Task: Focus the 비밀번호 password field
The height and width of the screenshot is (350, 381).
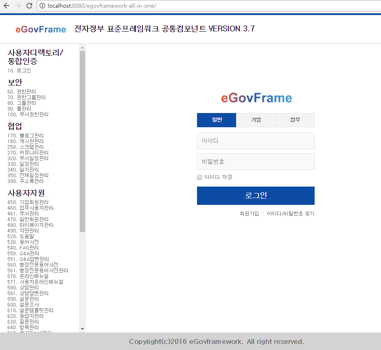Action: click(256, 161)
